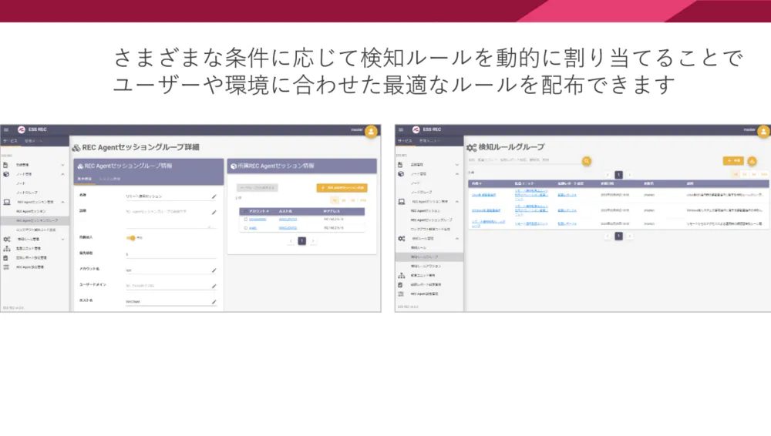Click hierarchy audit unit icon, session group detail sidebar
This screenshot has height=436, width=771.
pyautogui.click(x=6, y=249)
